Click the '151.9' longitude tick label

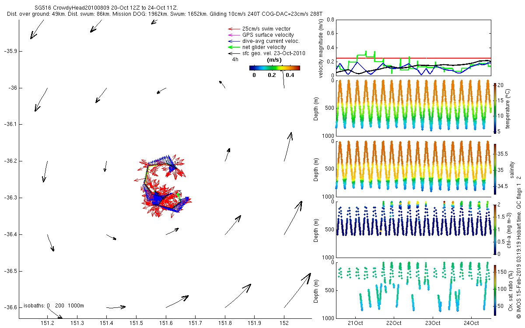tap(255, 324)
